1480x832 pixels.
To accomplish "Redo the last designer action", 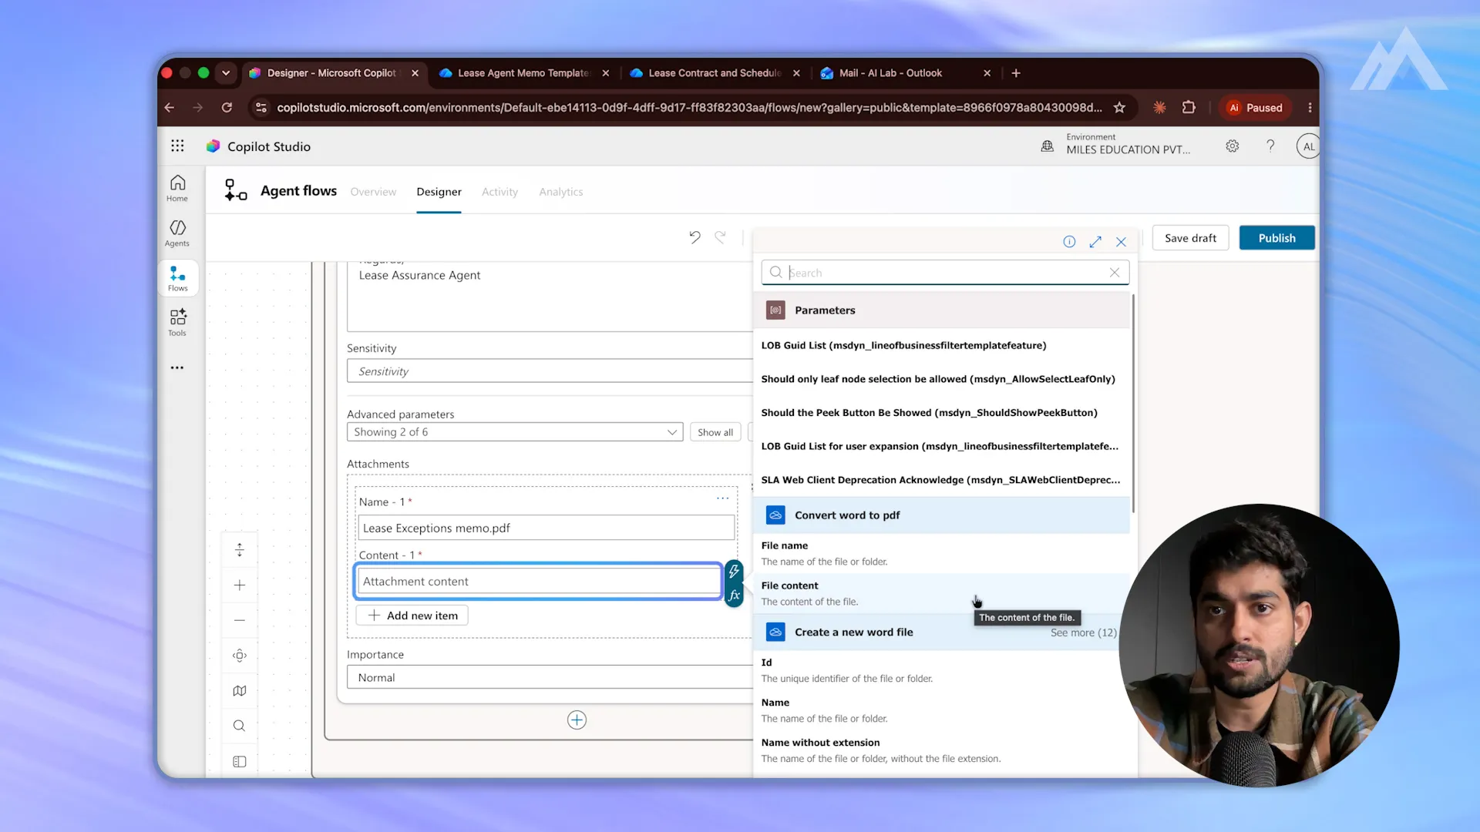I will click(720, 237).
